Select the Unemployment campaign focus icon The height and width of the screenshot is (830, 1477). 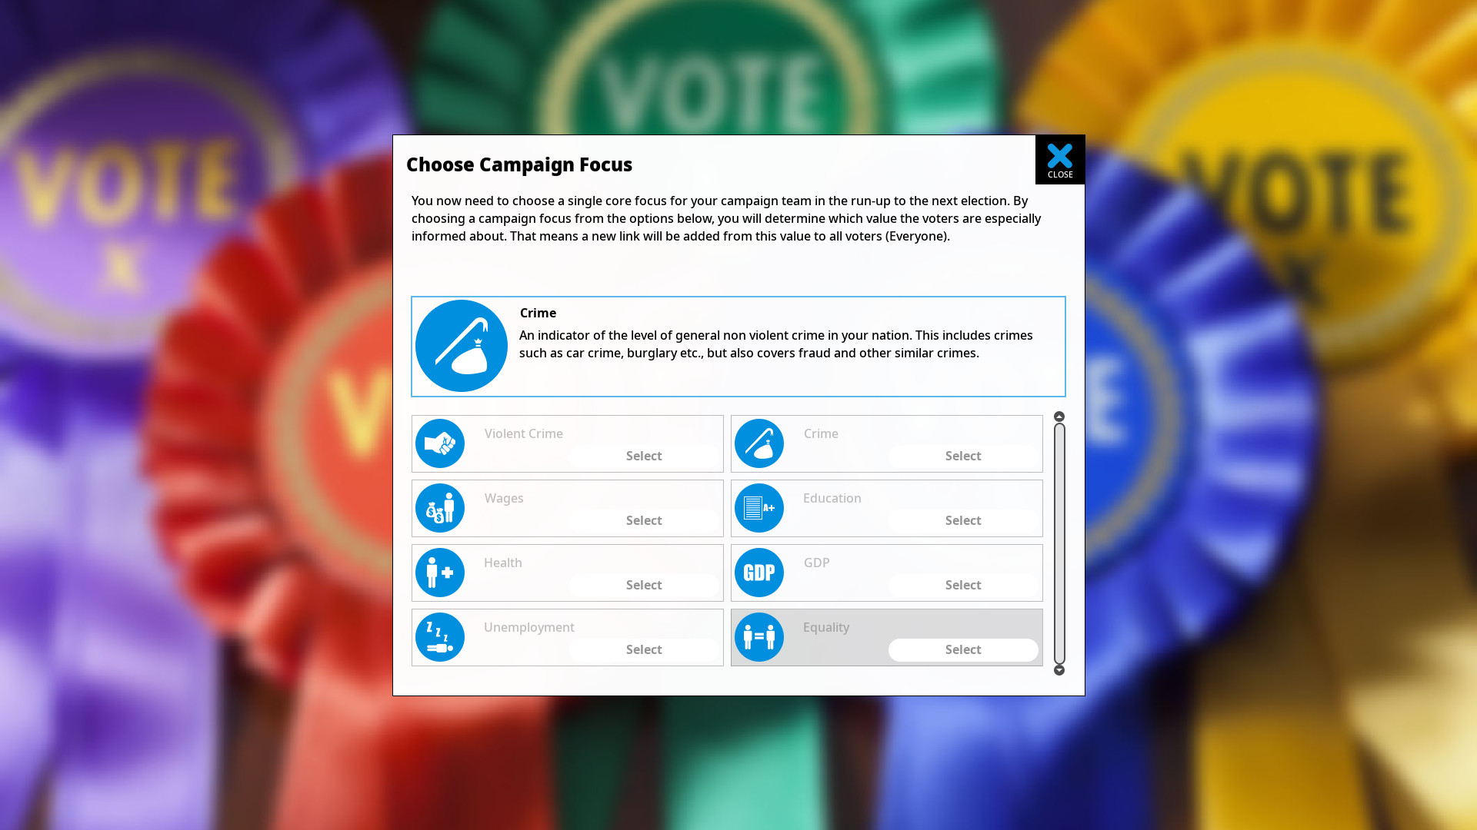pos(439,636)
